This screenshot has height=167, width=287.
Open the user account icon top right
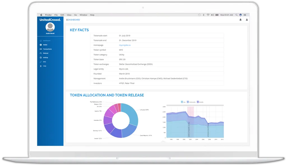click(x=247, y=20)
